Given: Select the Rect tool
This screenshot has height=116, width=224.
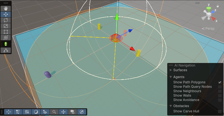Looking at the screenshot, I should (x=6, y=32).
